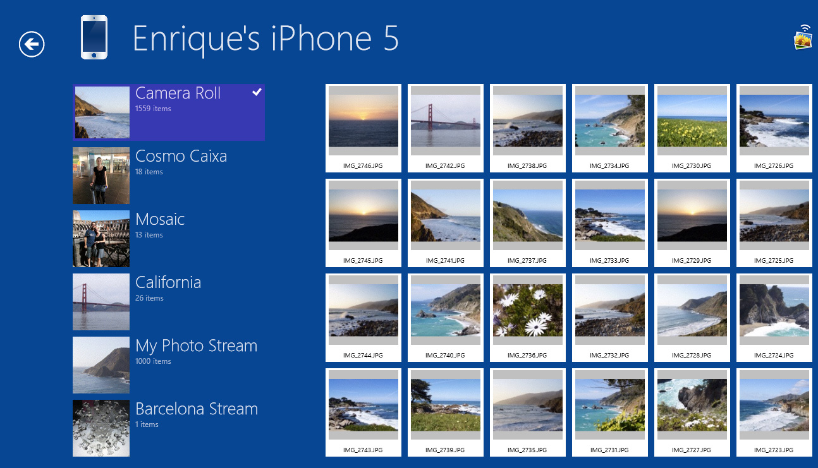Go back with the circular arrow button
The height and width of the screenshot is (468, 818).
[x=32, y=44]
